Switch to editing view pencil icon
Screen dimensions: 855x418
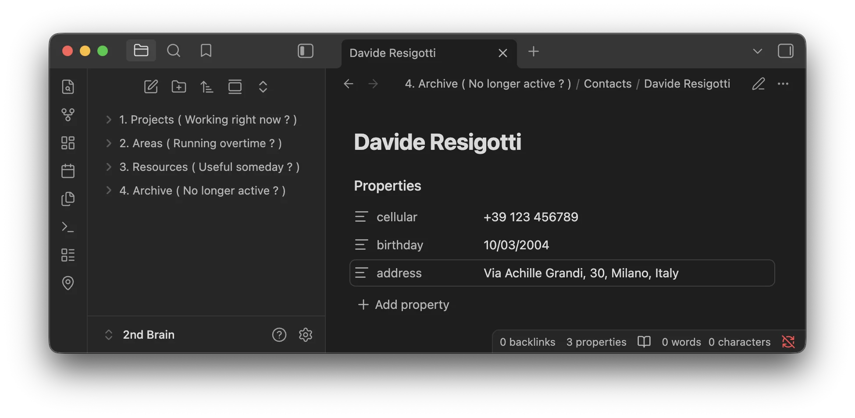(759, 84)
